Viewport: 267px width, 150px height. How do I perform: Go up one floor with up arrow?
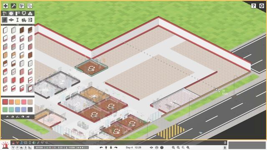pos(106,147)
